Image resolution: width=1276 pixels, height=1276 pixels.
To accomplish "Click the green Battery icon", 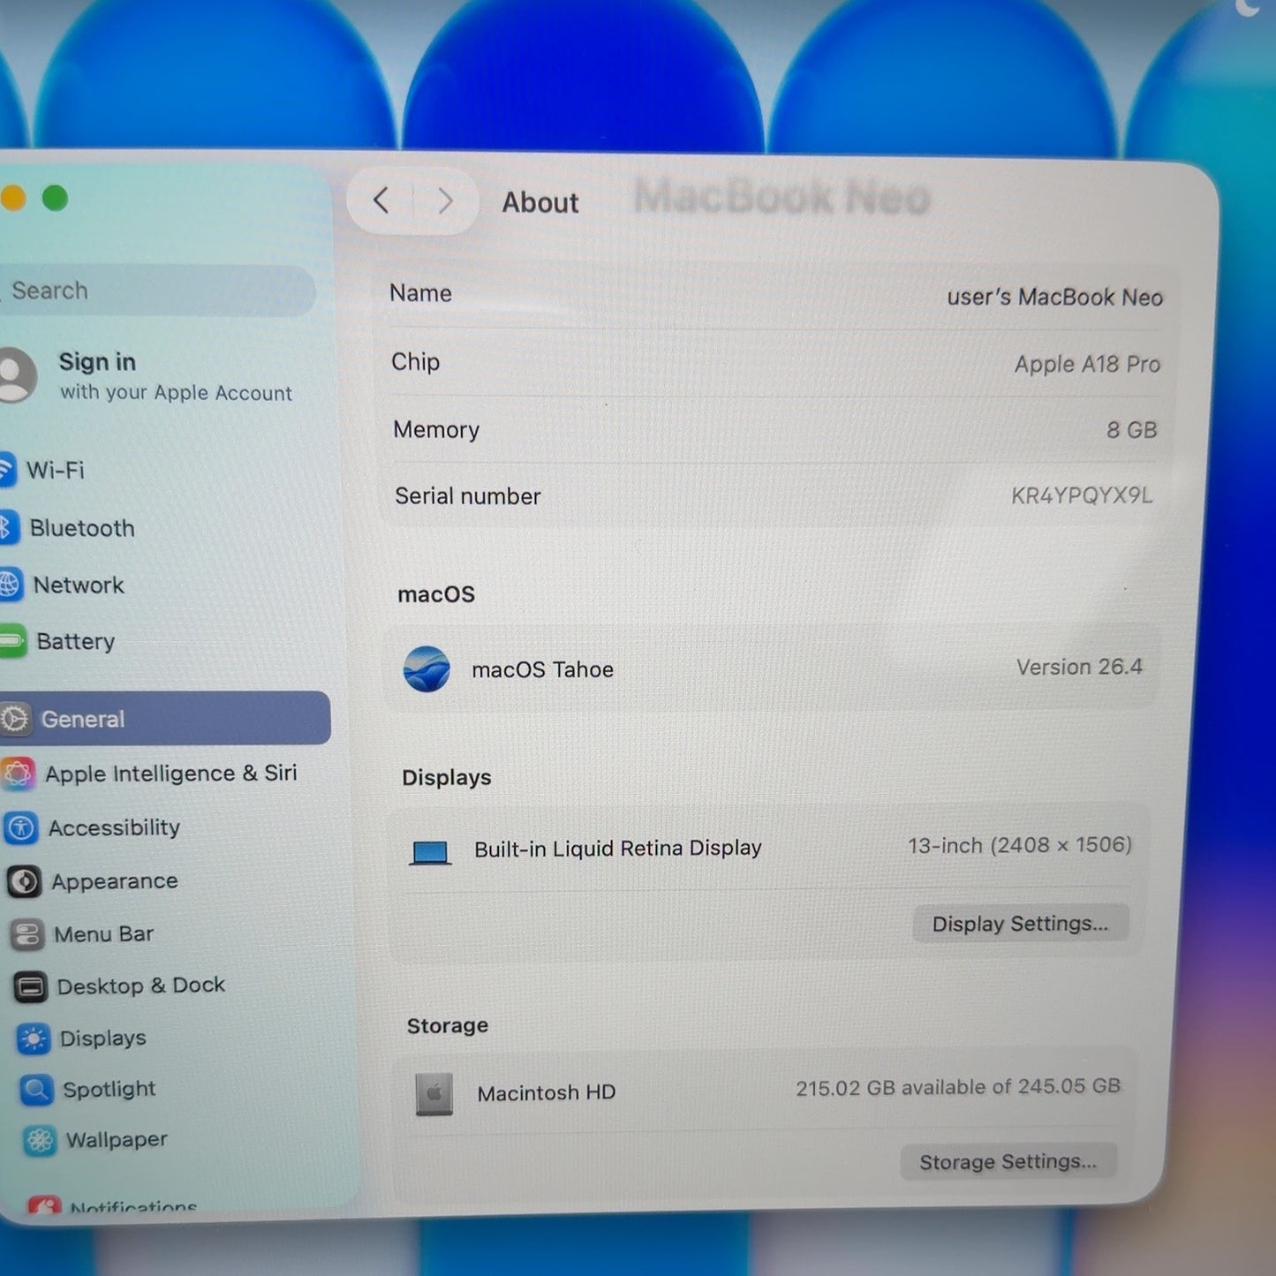I will pyautogui.click(x=12, y=641).
